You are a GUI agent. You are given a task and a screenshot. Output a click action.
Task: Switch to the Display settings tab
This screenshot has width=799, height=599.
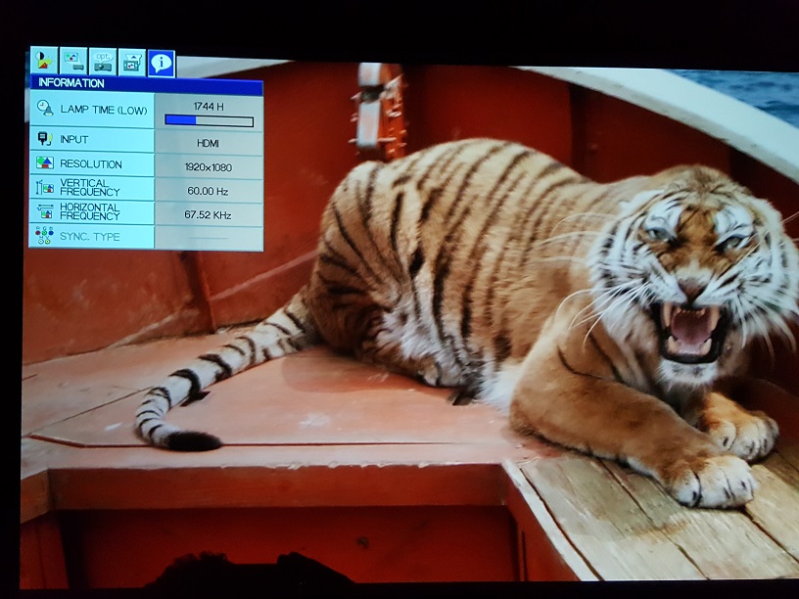pos(73,62)
